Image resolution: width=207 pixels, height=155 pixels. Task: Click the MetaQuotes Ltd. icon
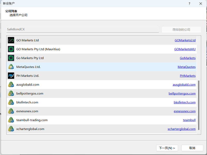[x=11, y=67]
